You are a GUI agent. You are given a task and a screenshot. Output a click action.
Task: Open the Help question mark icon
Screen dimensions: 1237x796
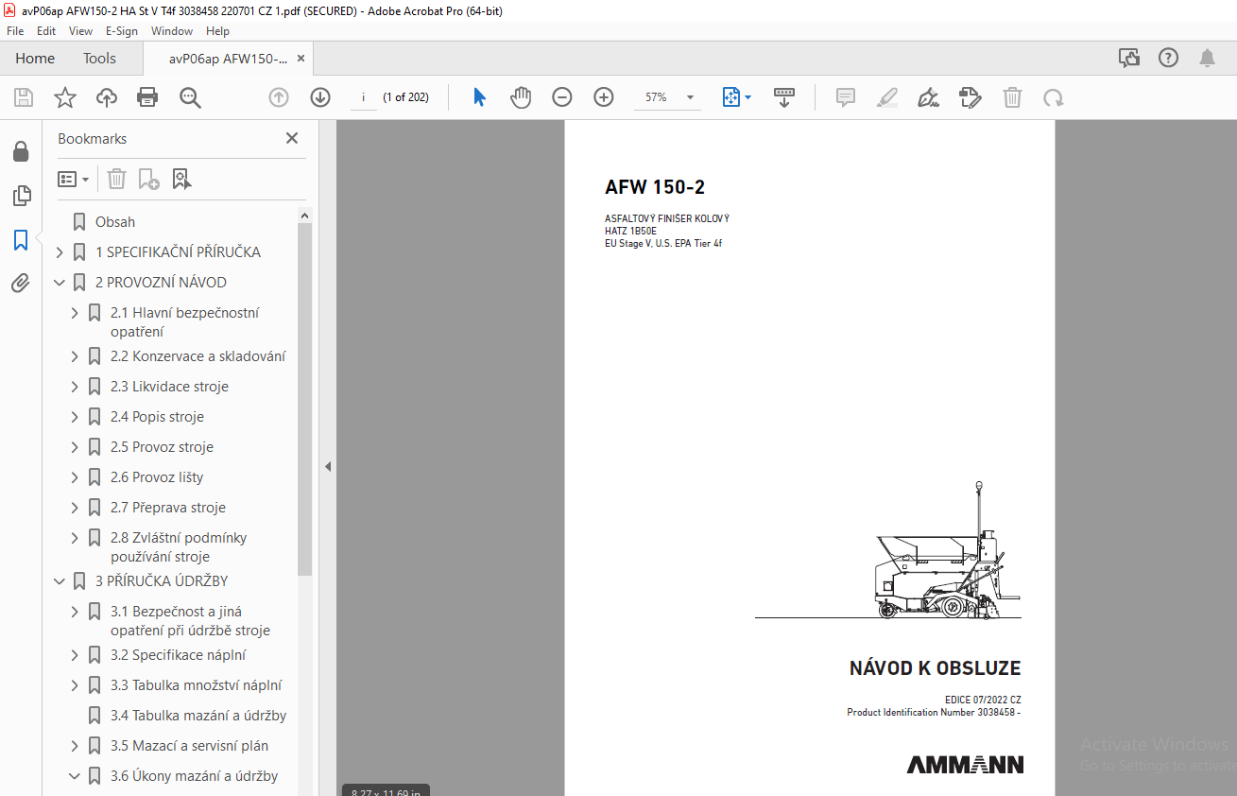coord(1168,59)
